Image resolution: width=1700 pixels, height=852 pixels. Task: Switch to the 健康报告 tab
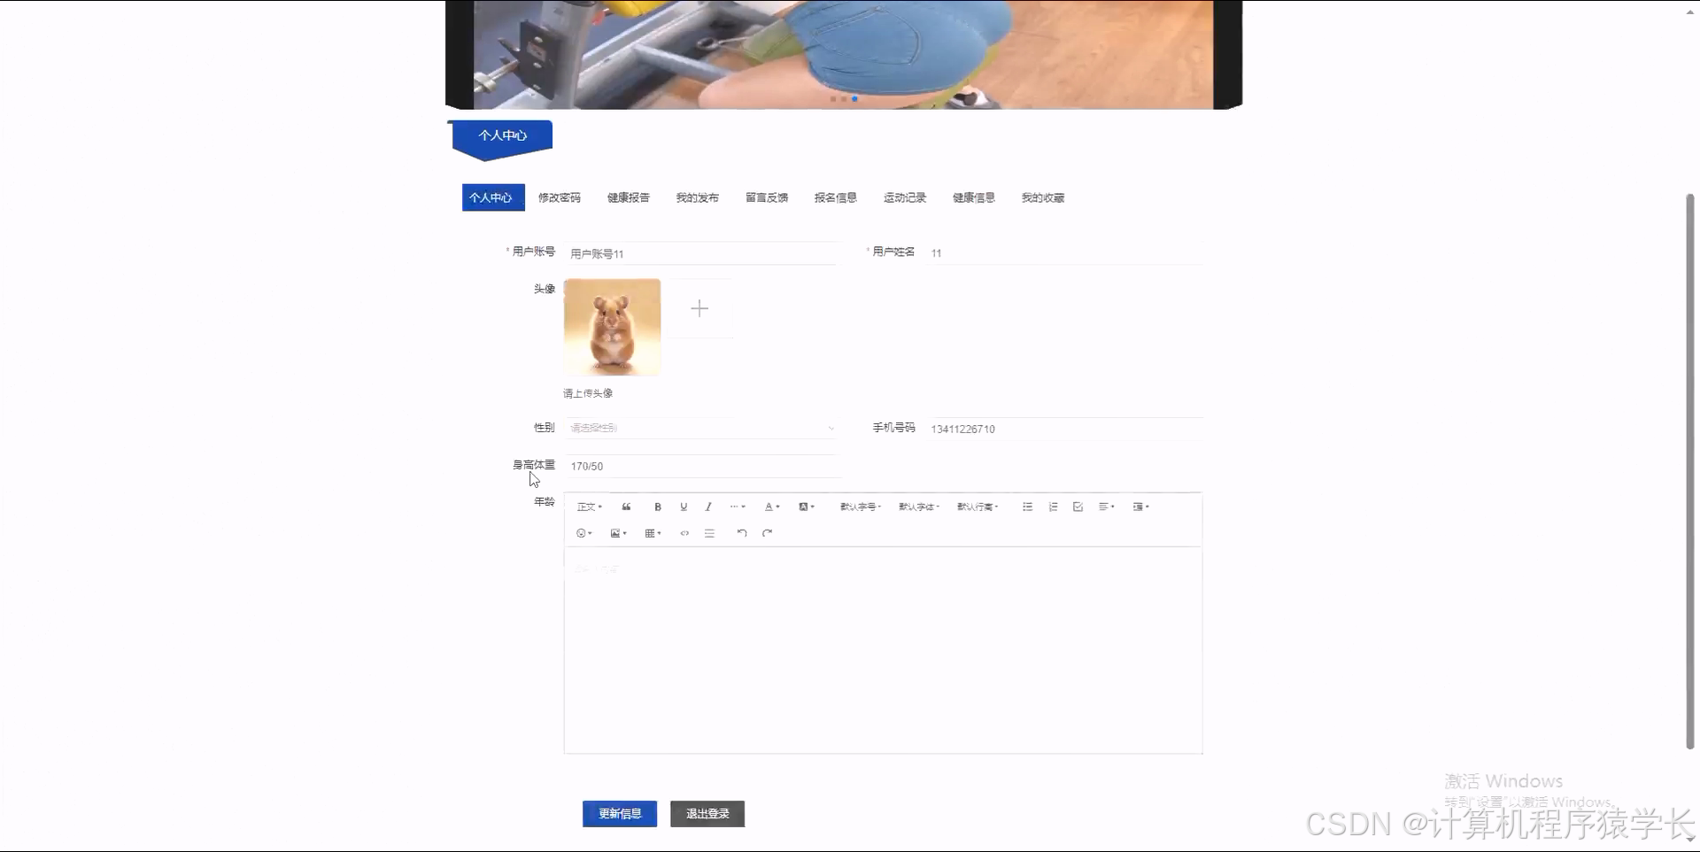tap(627, 198)
